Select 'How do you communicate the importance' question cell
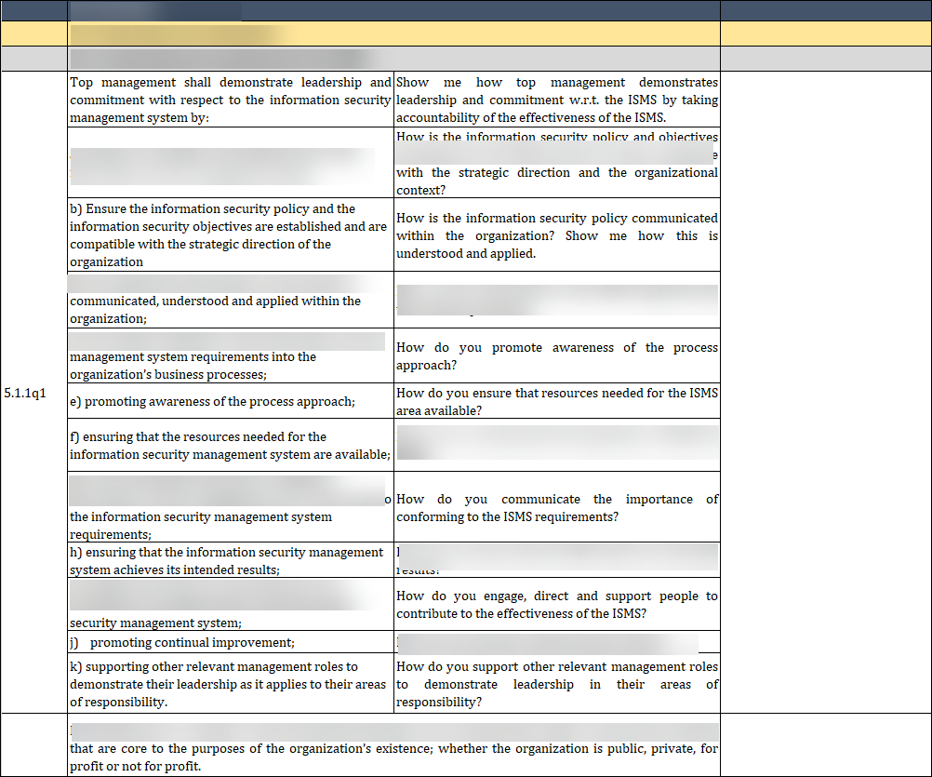The height and width of the screenshot is (777, 932). [x=556, y=507]
